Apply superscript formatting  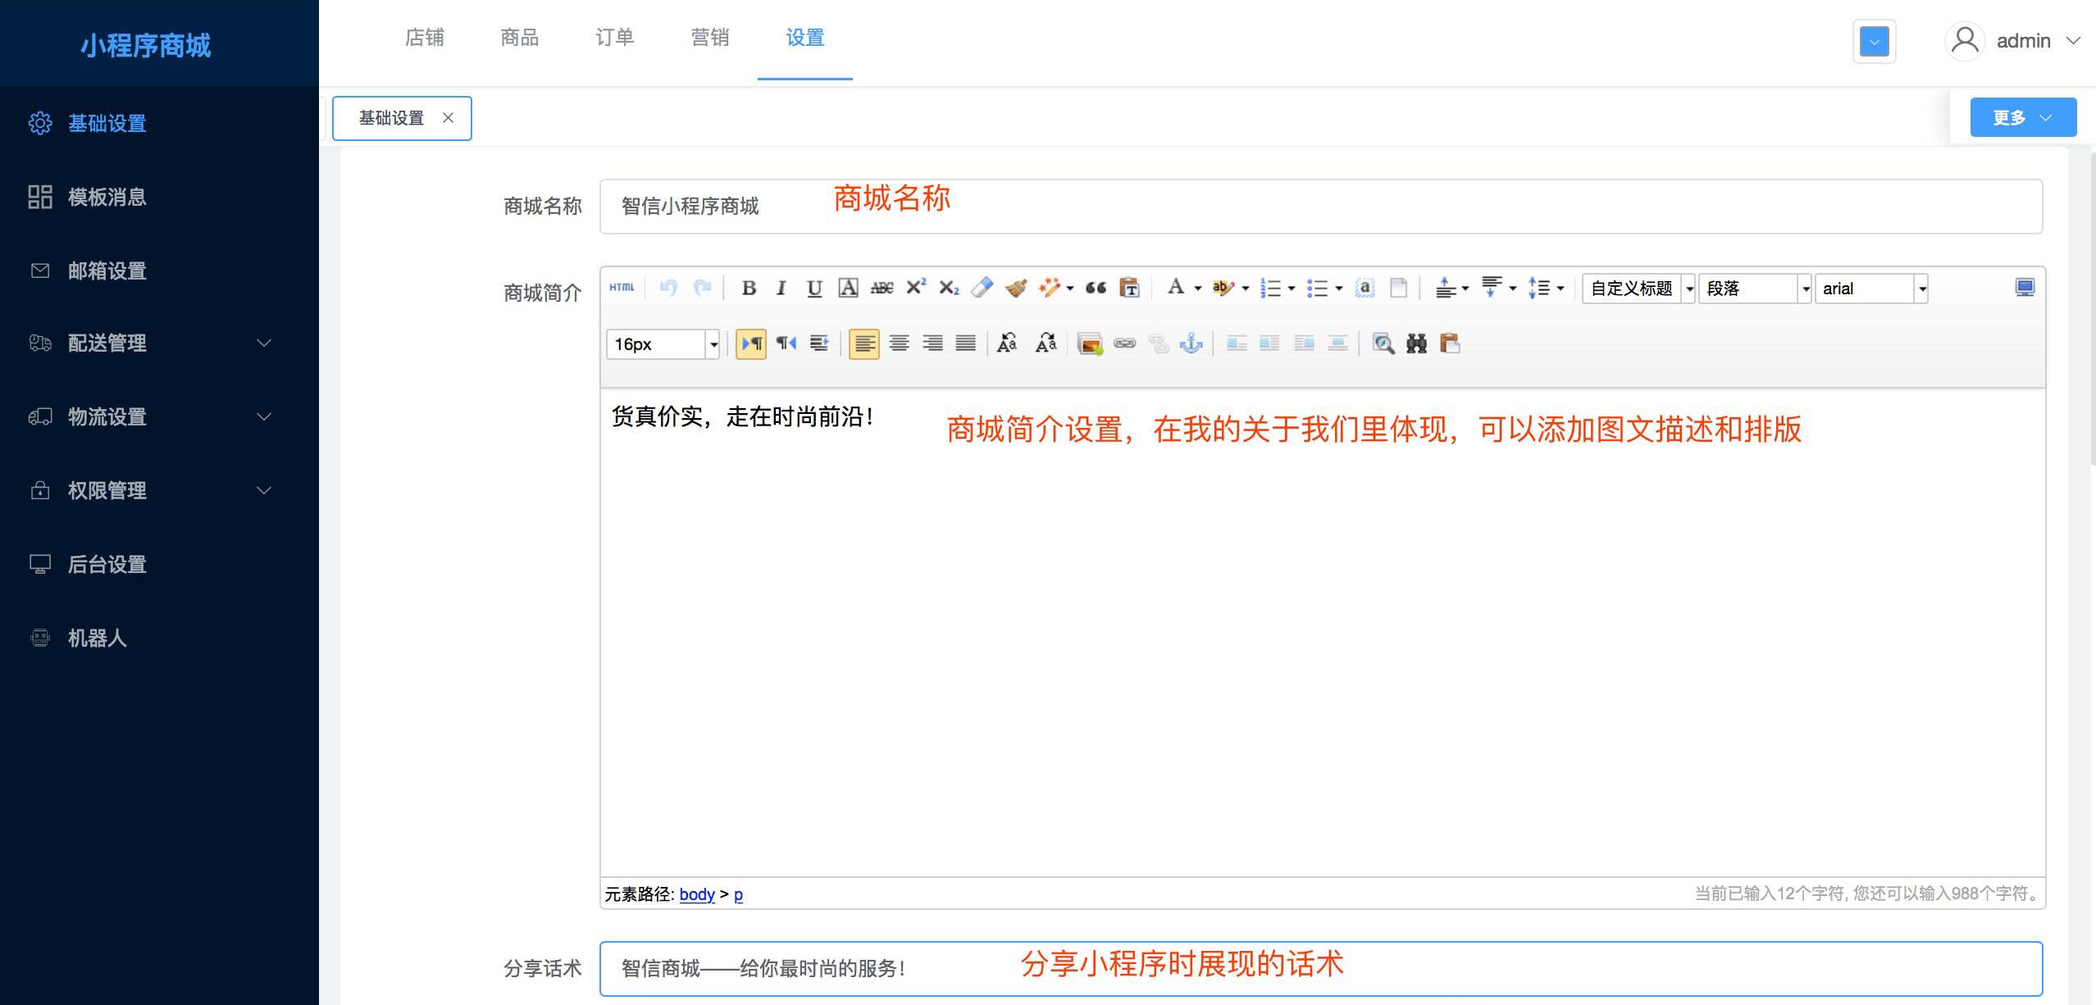(x=915, y=288)
